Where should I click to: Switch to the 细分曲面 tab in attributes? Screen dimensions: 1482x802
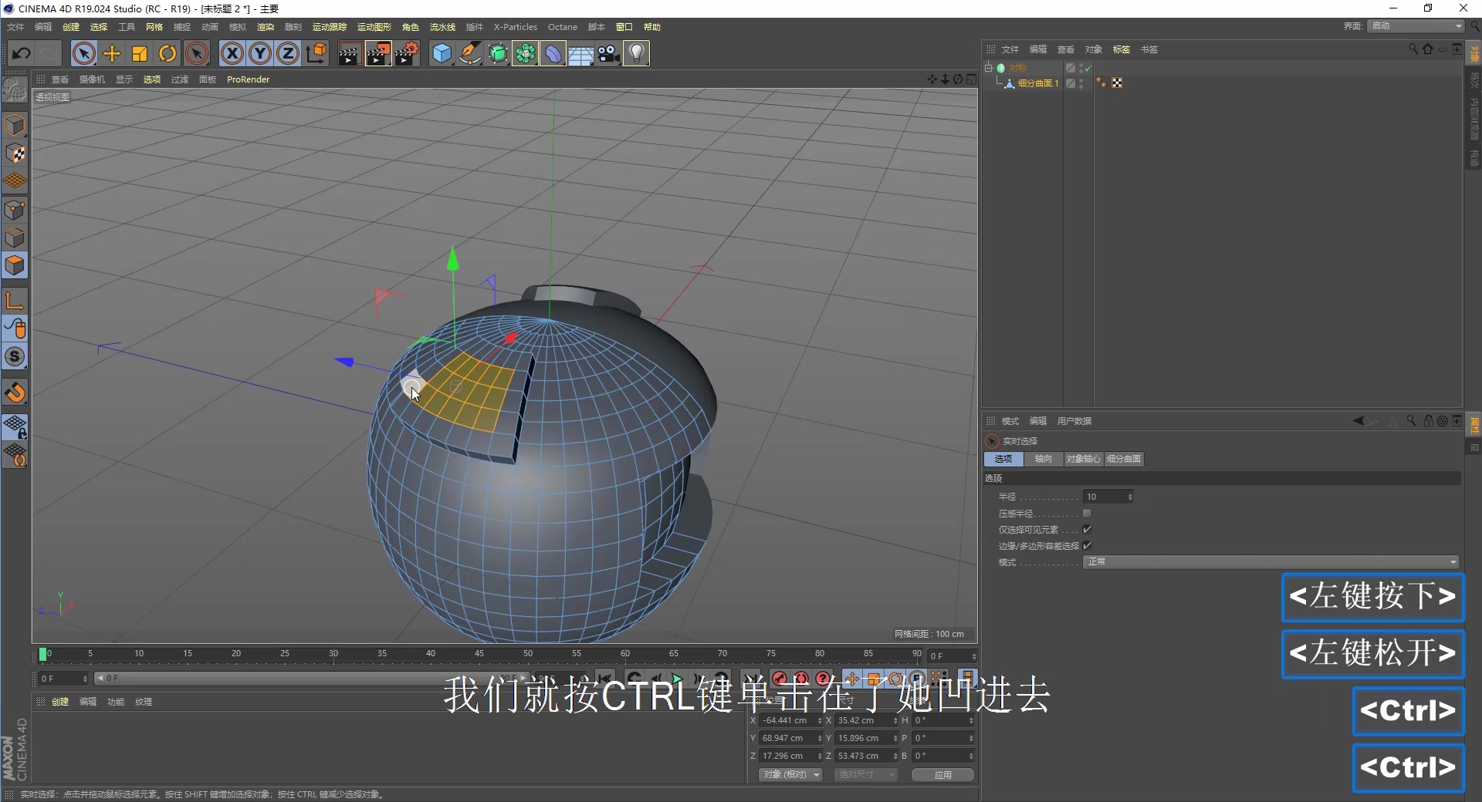tap(1124, 459)
